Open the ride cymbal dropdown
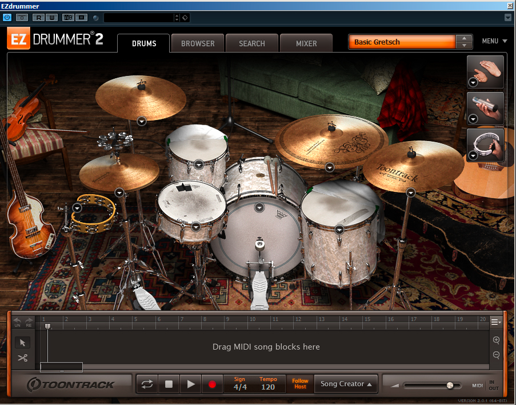Viewport: 516px width, 405px height. [329, 167]
